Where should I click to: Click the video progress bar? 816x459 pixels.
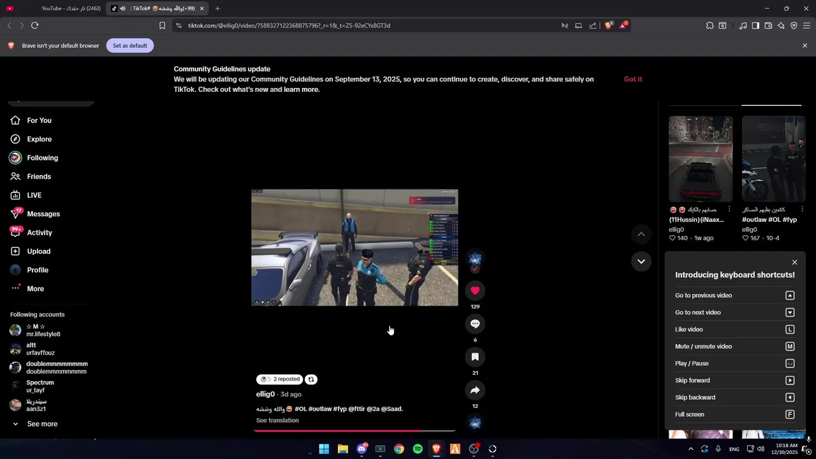click(x=354, y=431)
